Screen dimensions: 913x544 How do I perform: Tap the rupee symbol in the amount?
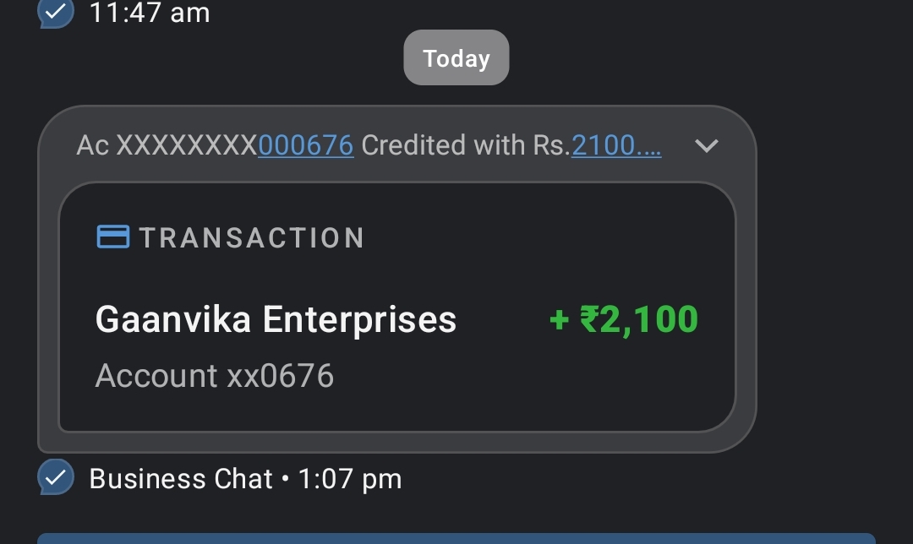tap(589, 320)
